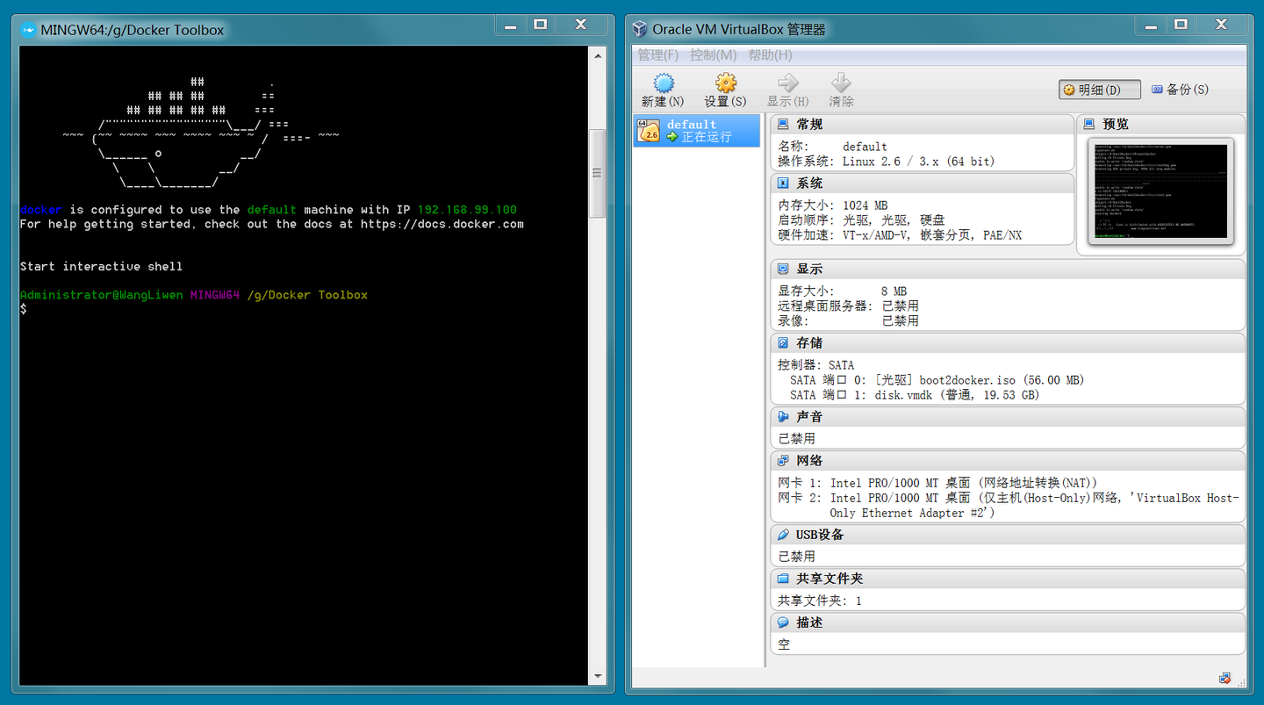Click the Storage (存储) section icon

click(783, 342)
